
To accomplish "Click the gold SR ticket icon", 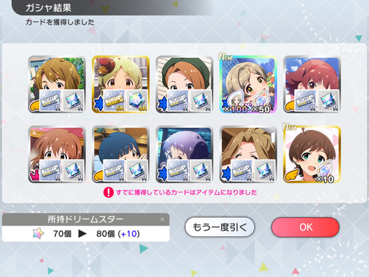I will click(x=114, y=101).
